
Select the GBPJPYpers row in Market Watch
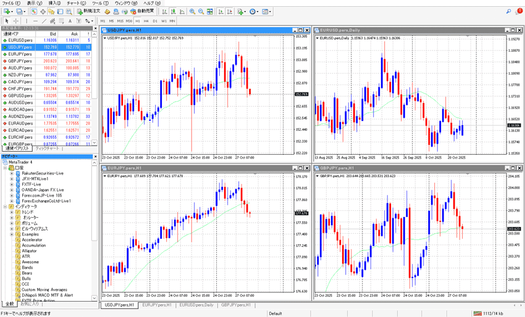click(x=46, y=61)
